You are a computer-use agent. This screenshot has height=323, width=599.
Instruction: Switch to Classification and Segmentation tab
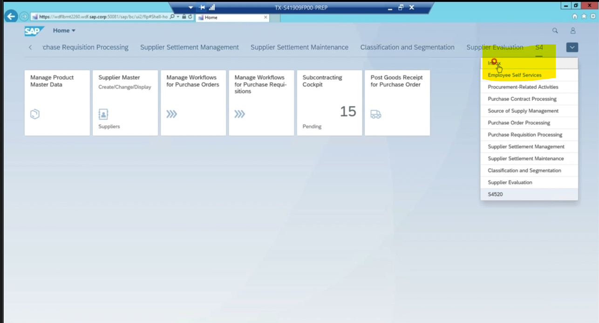click(x=408, y=47)
